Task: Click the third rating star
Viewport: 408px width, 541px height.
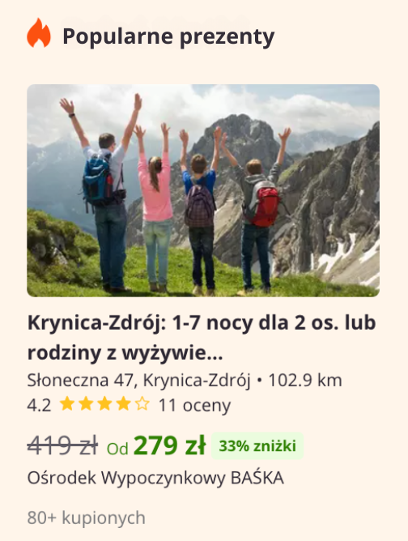Action: [104, 403]
